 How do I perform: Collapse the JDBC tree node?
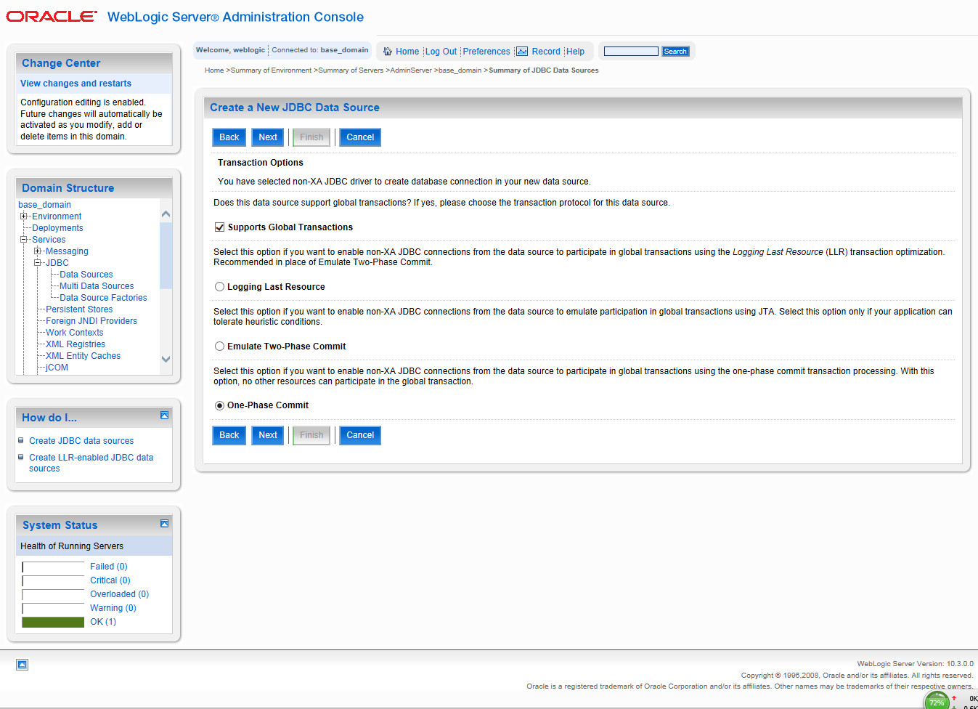[x=38, y=263]
